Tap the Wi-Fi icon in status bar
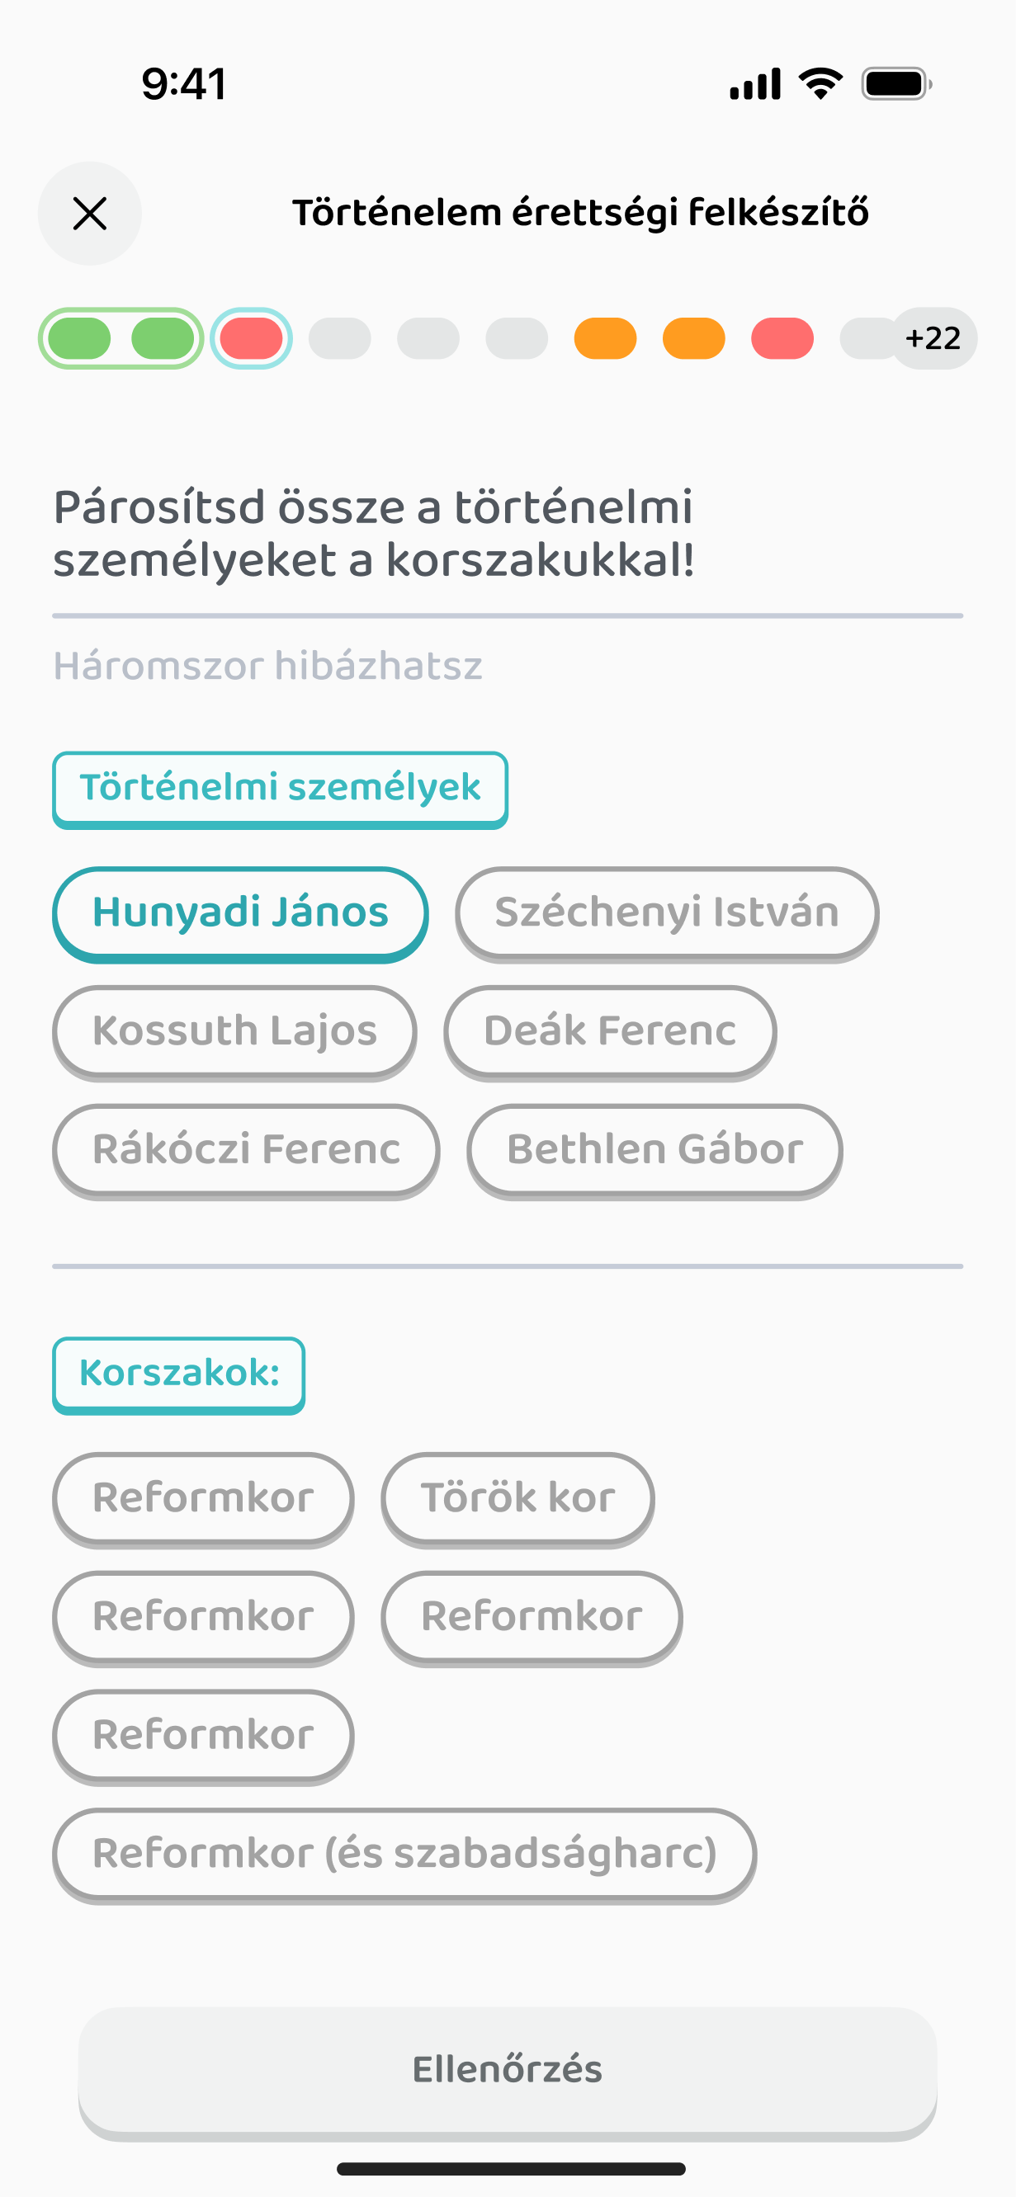 coord(820,83)
